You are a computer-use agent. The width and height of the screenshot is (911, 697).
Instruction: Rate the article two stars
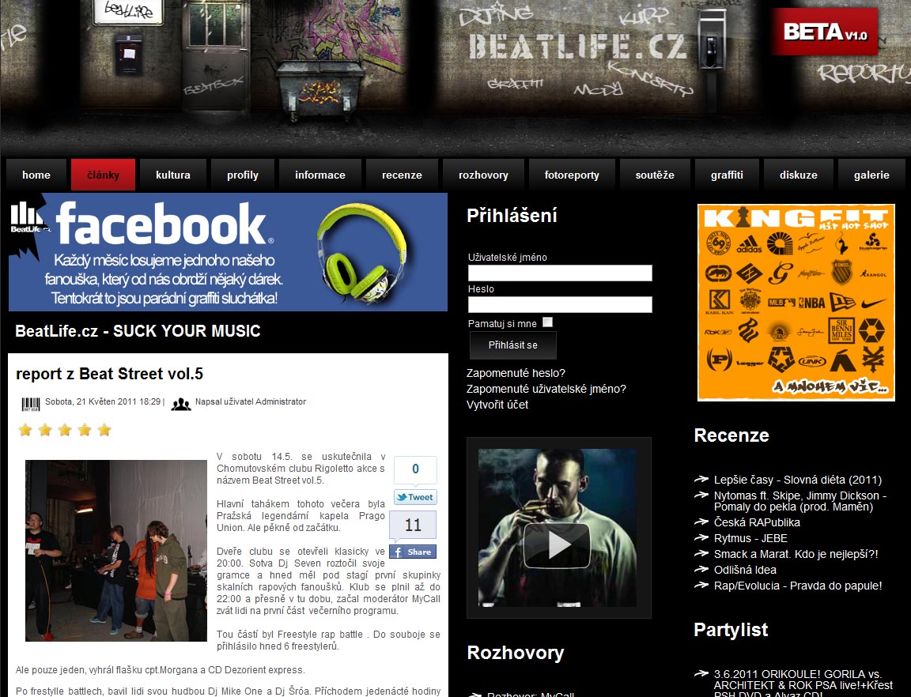pos(45,430)
